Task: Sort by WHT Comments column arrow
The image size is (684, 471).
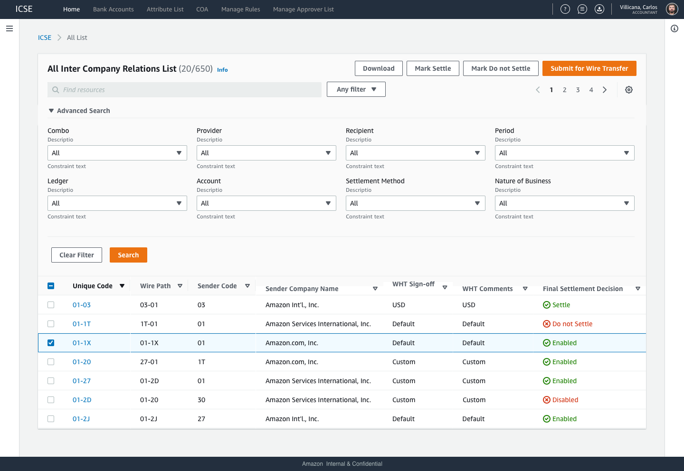Action: (x=525, y=289)
